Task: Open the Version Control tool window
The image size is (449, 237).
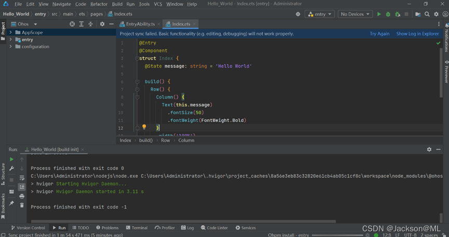Action: click(28, 228)
